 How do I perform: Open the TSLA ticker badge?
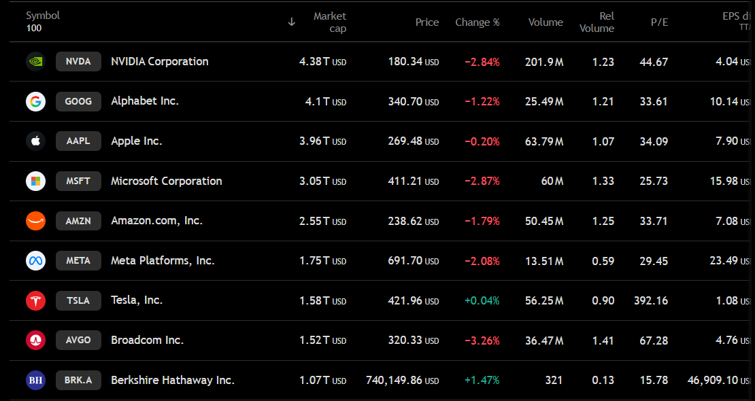(x=78, y=300)
